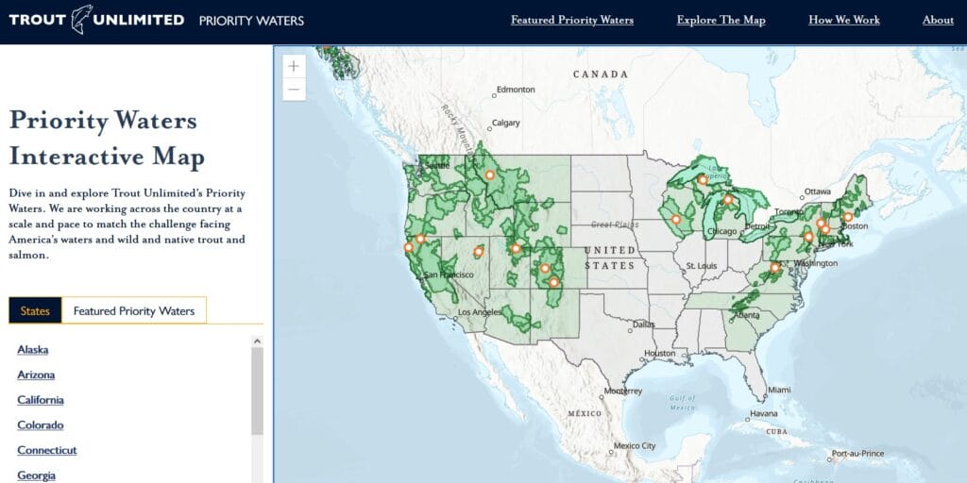Click the Miami label on the map
This screenshot has height=483, width=967.
[779, 390]
